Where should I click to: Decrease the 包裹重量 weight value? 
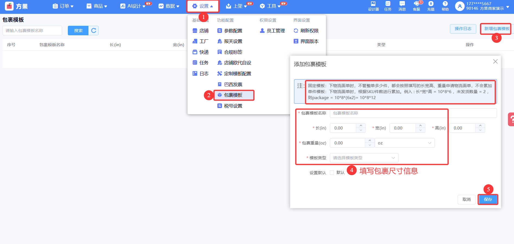370,145
